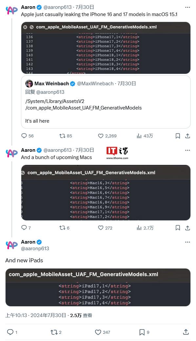Open iPad17 XML screenshot image
This screenshot has height=341, width=196.
tap(98, 287)
